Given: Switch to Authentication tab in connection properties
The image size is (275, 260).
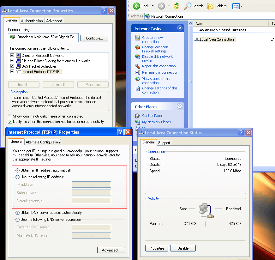Looking at the screenshot, I should coord(32,21).
